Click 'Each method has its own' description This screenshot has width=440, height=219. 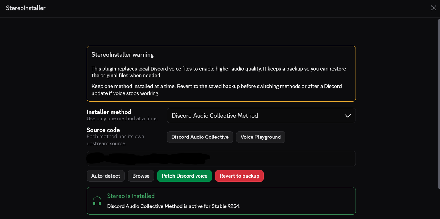(115, 140)
